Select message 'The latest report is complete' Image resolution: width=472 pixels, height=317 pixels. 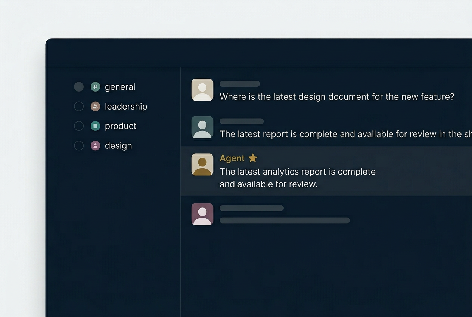click(x=346, y=134)
